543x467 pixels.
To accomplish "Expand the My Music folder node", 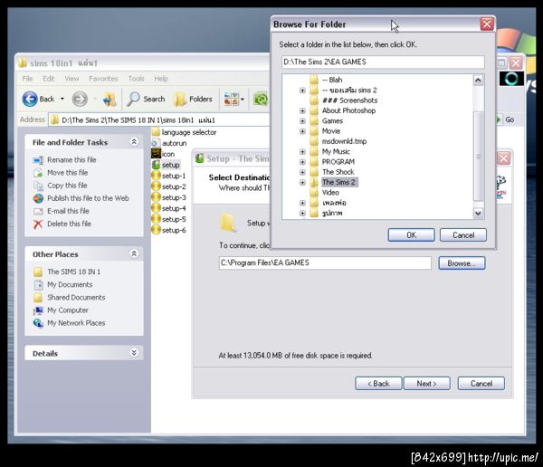I will click(302, 152).
